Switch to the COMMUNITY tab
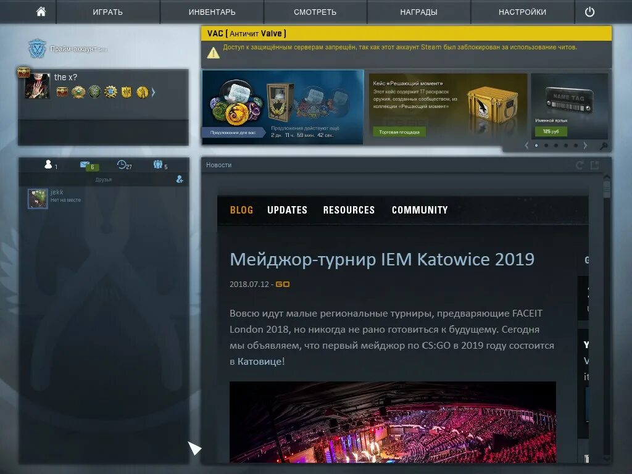The image size is (632, 474). [420, 210]
